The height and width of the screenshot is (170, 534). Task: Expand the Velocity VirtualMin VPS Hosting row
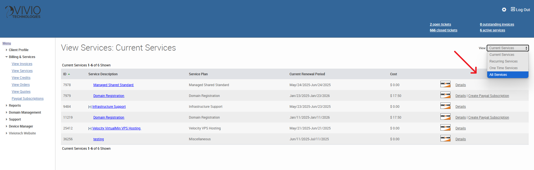click(90, 129)
